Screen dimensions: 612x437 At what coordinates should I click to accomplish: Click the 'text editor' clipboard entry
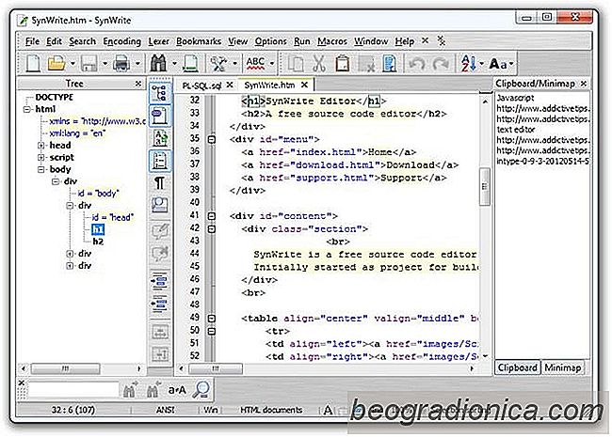[x=516, y=130]
